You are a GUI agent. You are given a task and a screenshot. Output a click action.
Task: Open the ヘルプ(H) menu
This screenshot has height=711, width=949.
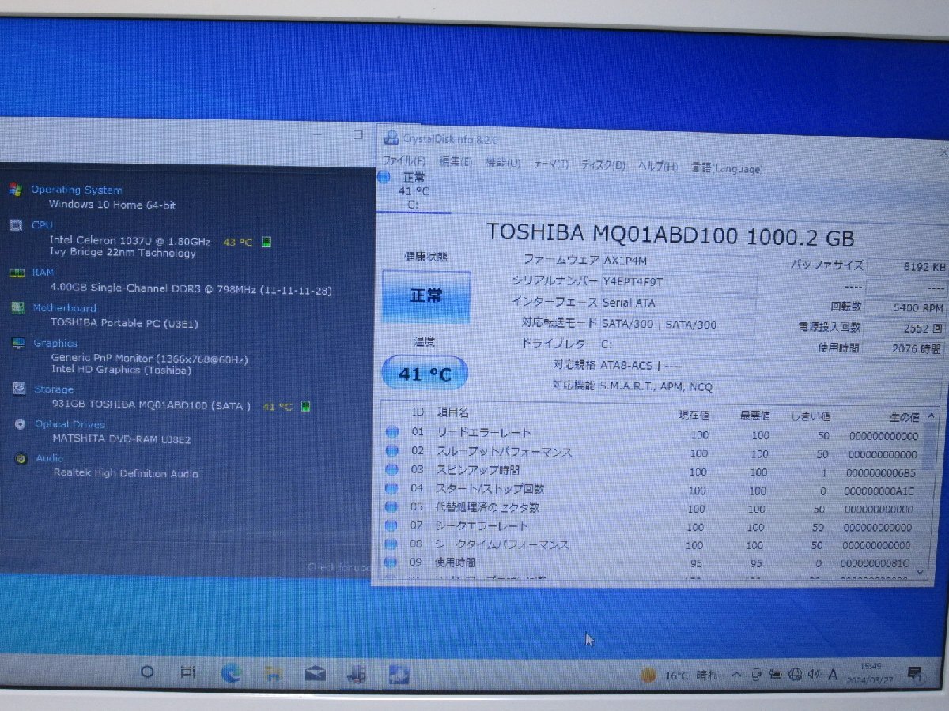(658, 167)
